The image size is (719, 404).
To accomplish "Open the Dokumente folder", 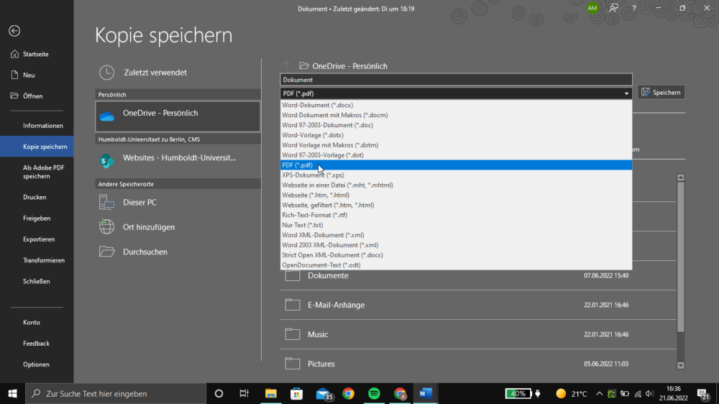I will [478, 275].
